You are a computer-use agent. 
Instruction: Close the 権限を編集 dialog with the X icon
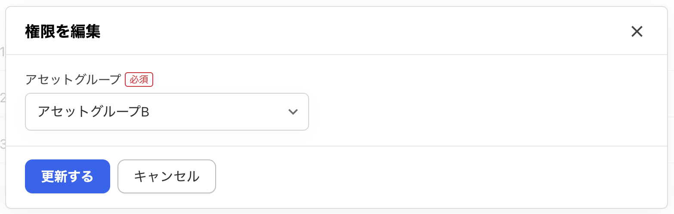click(637, 31)
